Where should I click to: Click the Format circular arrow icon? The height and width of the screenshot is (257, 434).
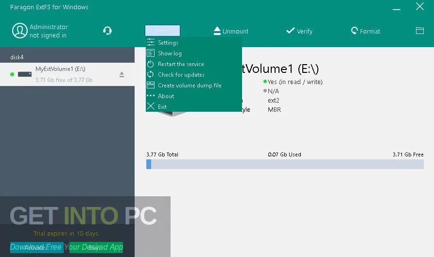click(354, 31)
